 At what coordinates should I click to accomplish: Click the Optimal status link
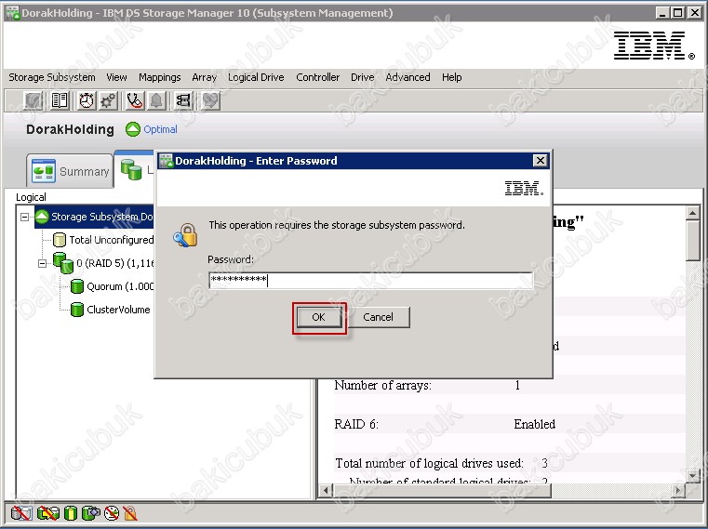point(160,129)
